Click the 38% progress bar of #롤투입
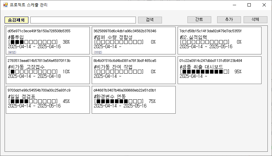 [x=33, y=42]
